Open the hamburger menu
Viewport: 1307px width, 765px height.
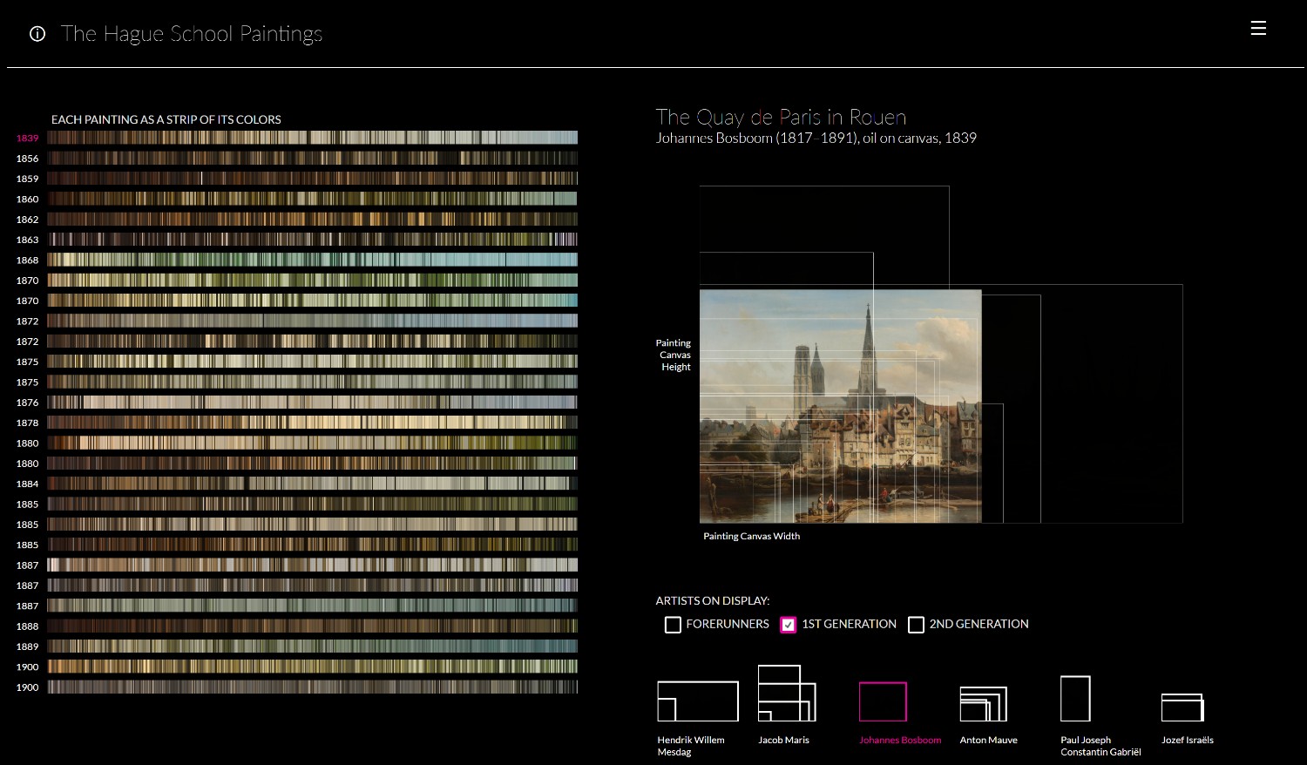pyautogui.click(x=1258, y=29)
